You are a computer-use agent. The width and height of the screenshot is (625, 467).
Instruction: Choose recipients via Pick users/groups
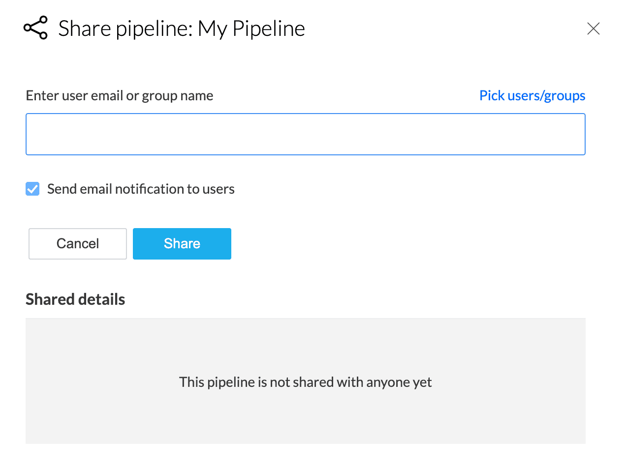pyautogui.click(x=532, y=95)
